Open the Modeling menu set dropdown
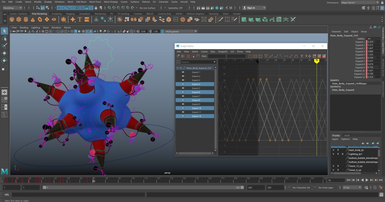This screenshot has width=385, height=202. point(12,7)
